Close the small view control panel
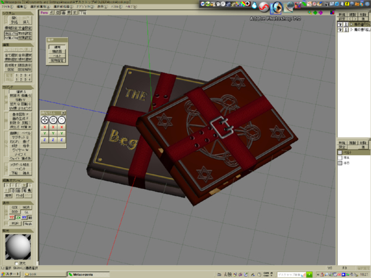 tap(64, 112)
